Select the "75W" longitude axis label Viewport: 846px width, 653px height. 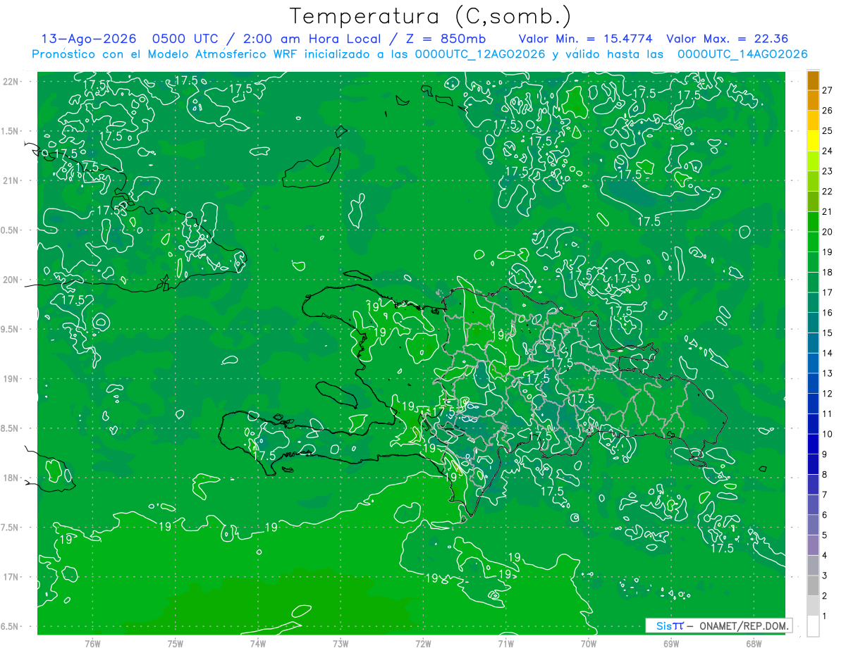(176, 643)
